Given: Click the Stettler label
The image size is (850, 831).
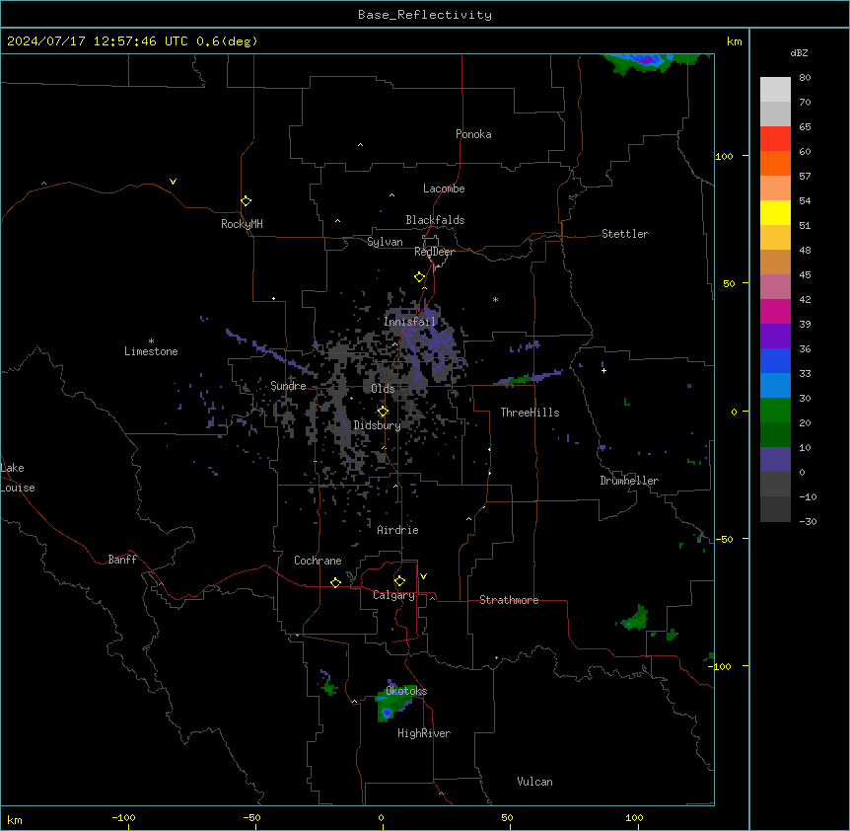Looking at the screenshot, I should pos(625,234).
